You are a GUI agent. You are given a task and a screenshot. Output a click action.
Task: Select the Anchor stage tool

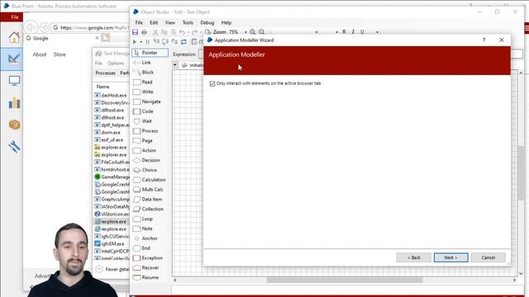[x=145, y=238]
